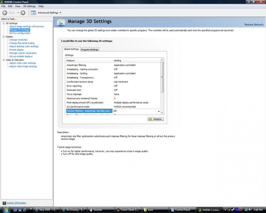Select Change flat panel scaling

point(22,43)
